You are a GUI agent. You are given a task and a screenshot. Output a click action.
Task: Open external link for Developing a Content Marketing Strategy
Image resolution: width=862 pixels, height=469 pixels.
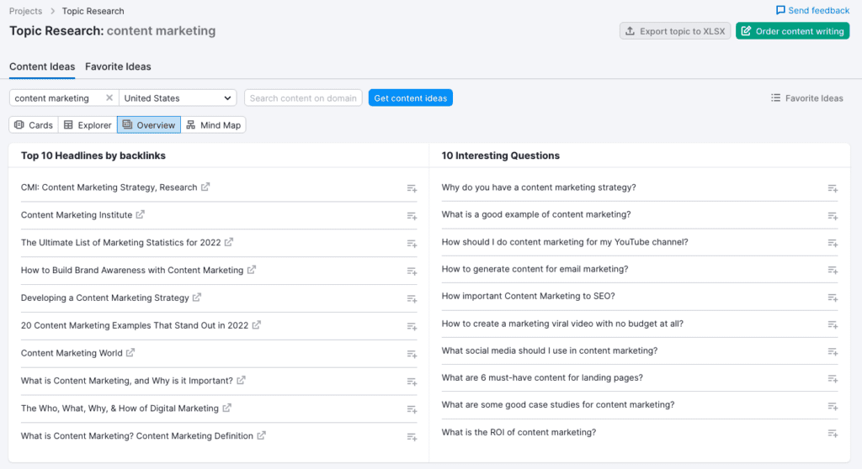pyautogui.click(x=197, y=298)
